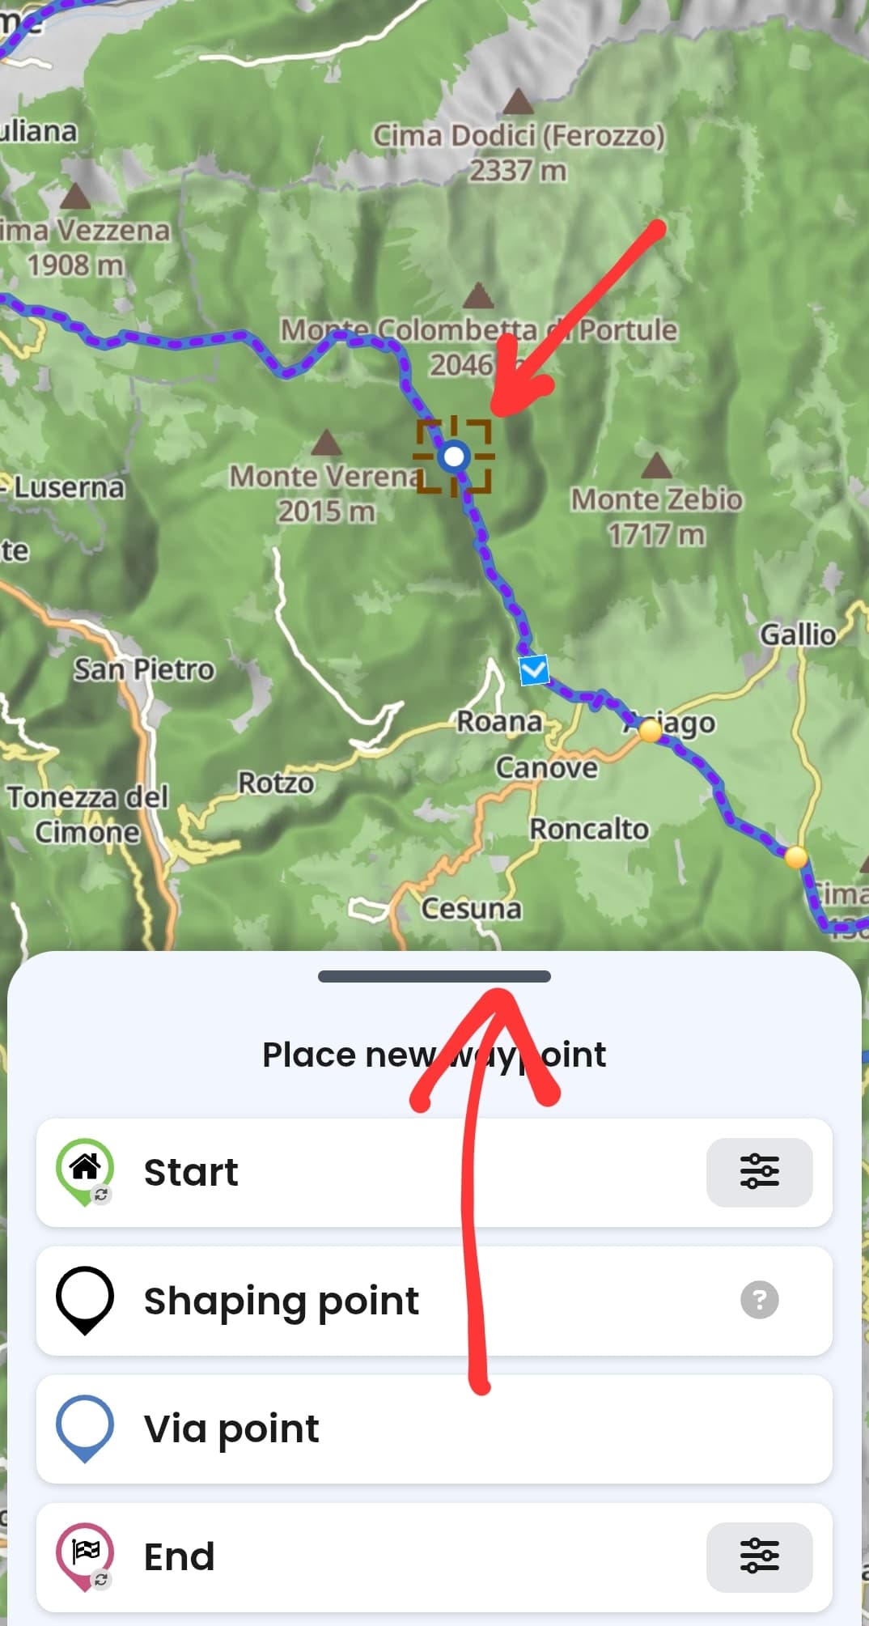Select the yellow waypoint dot near Asiago
This screenshot has width=869, height=1626.
click(650, 731)
